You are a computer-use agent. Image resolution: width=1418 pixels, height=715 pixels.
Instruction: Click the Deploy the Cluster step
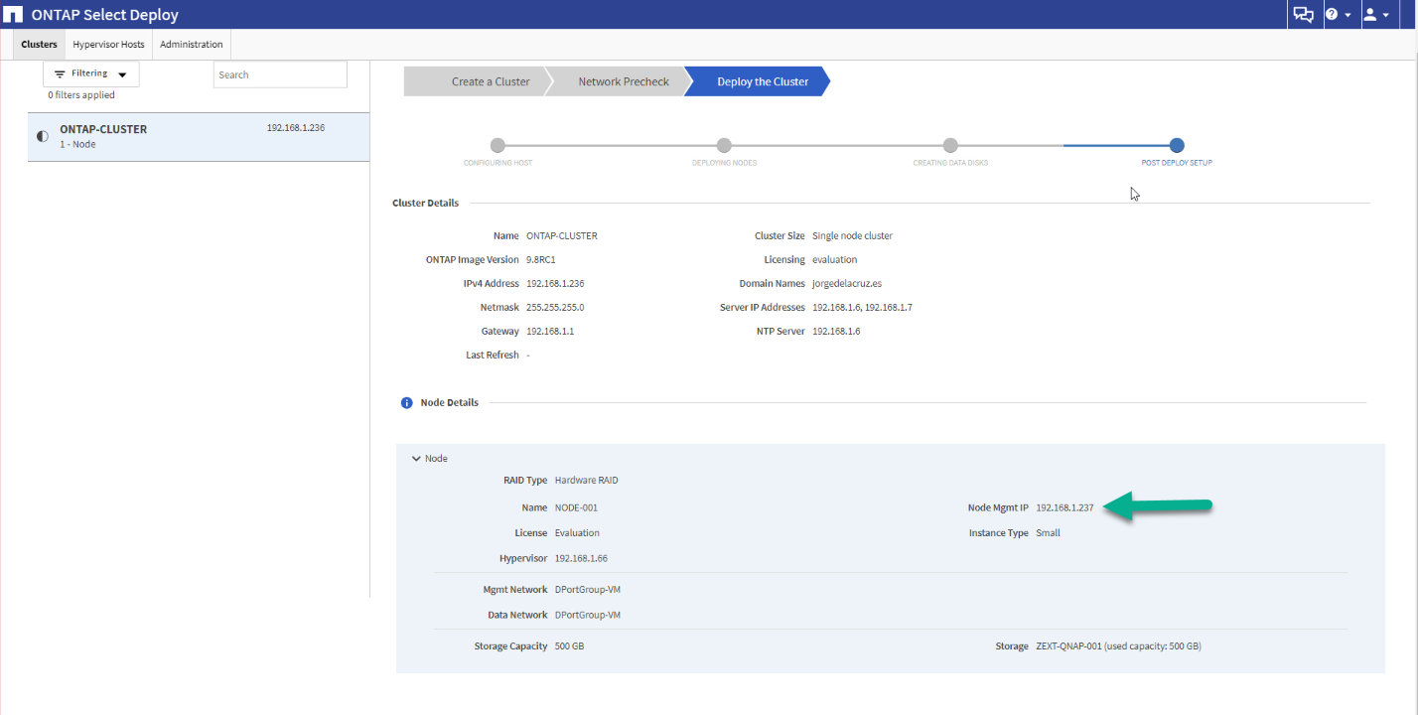coord(758,81)
